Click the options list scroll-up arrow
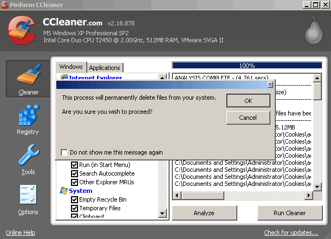This screenshot has width=331, height=239. (163, 77)
